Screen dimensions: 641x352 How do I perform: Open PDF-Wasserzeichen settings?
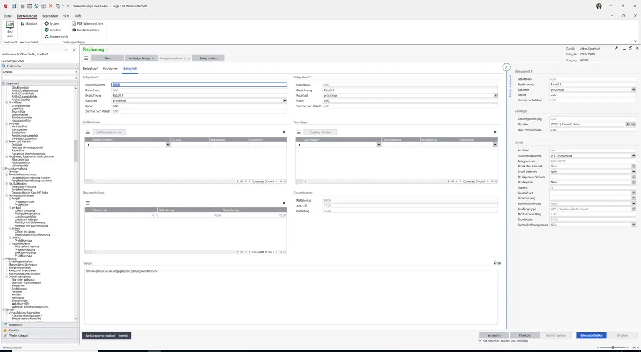87,24
